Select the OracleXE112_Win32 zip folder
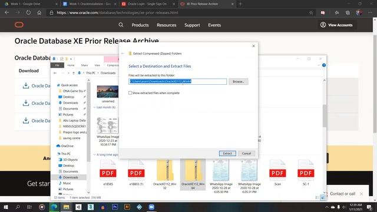The height and width of the screenshot is (212, 377). (165, 175)
